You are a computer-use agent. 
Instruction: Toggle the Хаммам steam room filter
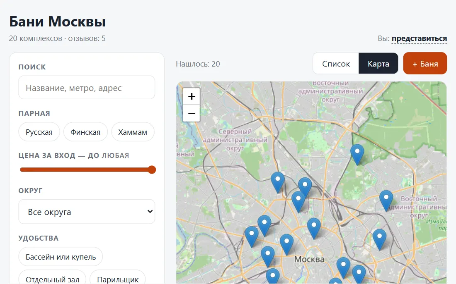click(133, 132)
